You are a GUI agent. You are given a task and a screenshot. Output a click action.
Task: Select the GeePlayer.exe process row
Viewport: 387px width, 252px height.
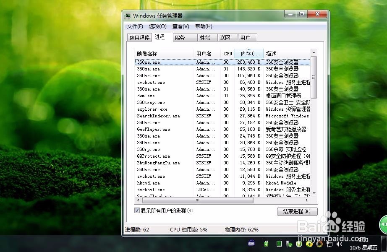click(222, 129)
